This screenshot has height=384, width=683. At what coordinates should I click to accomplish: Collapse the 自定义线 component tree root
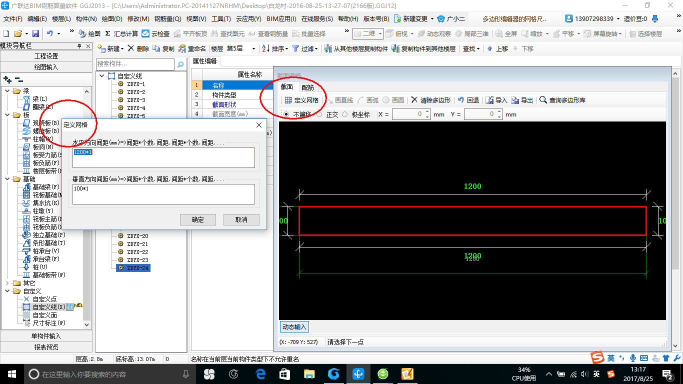tap(101, 76)
